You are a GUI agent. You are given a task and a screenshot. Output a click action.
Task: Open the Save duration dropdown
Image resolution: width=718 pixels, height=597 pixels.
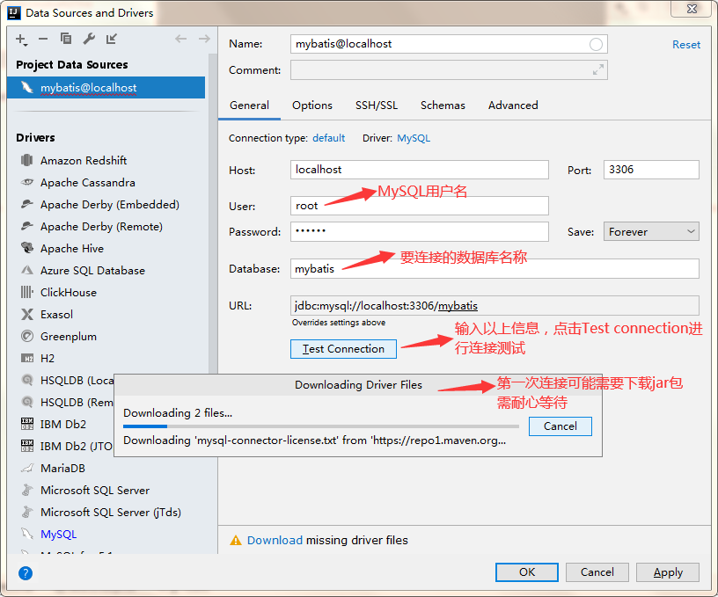651,230
